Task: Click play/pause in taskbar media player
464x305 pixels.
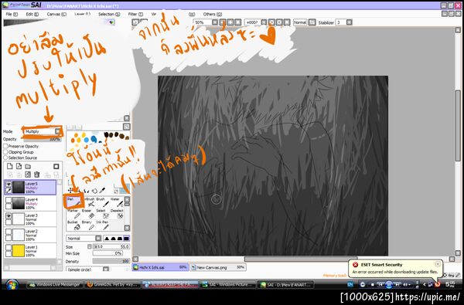Action: pos(389,285)
